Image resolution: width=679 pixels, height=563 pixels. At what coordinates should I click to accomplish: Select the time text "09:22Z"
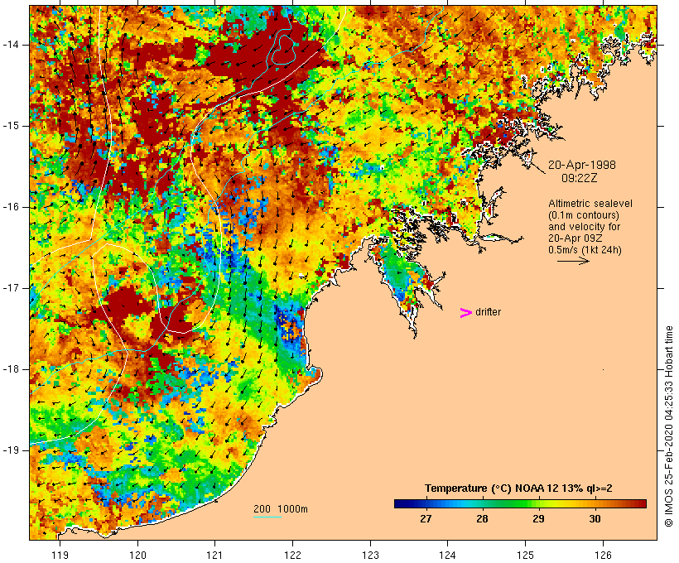pyautogui.click(x=579, y=178)
